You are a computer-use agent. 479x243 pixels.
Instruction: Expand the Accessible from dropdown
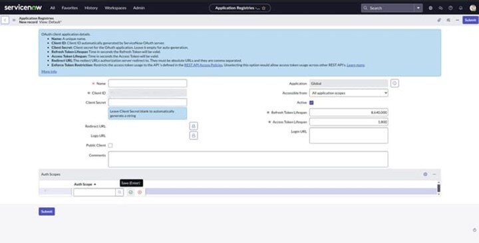tap(349, 93)
